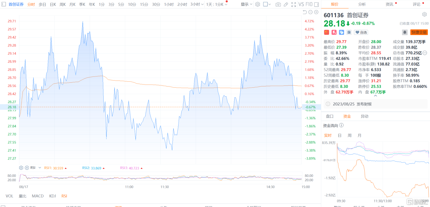Zoom out chart with minus icon
The image size is (430, 207).
[x=311, y=12]
